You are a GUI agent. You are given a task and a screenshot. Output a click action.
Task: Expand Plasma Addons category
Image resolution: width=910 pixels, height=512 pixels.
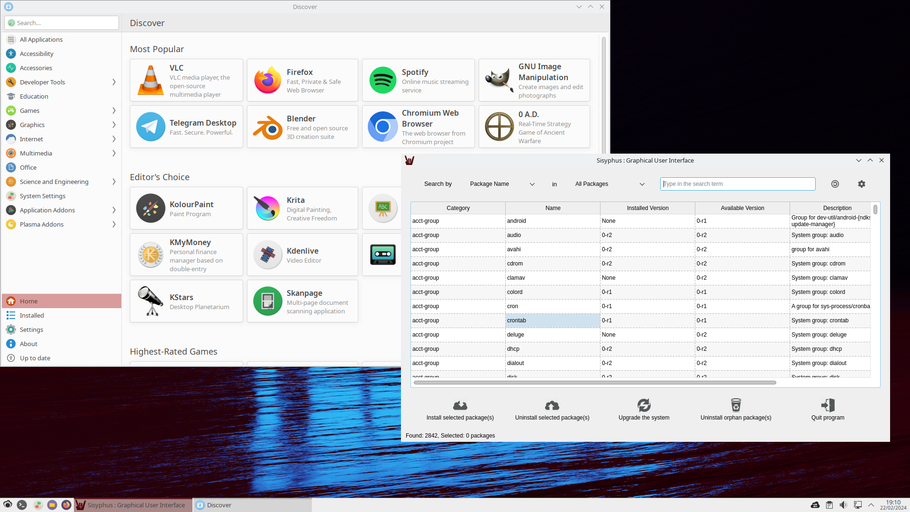pyautogui.click(x=114, y=224)
